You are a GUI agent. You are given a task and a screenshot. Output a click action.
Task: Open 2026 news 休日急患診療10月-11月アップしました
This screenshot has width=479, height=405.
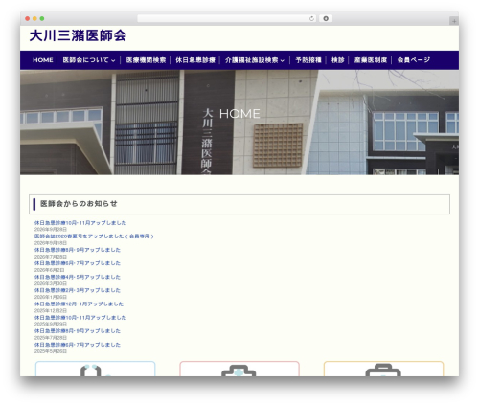click(80, 223)
